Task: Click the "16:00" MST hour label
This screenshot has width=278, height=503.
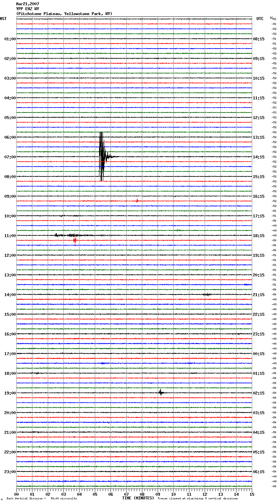Action: tap(10, 334)
